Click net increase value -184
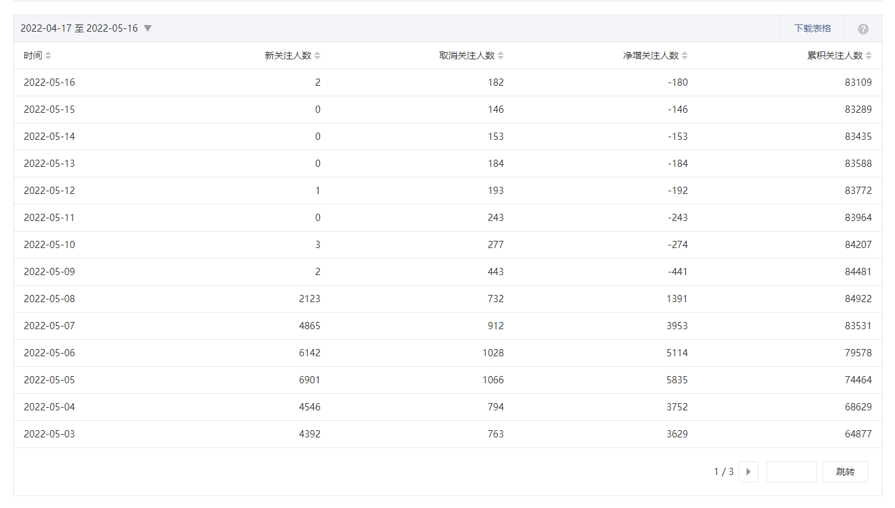Screen dimensions: 895x508 677,164
